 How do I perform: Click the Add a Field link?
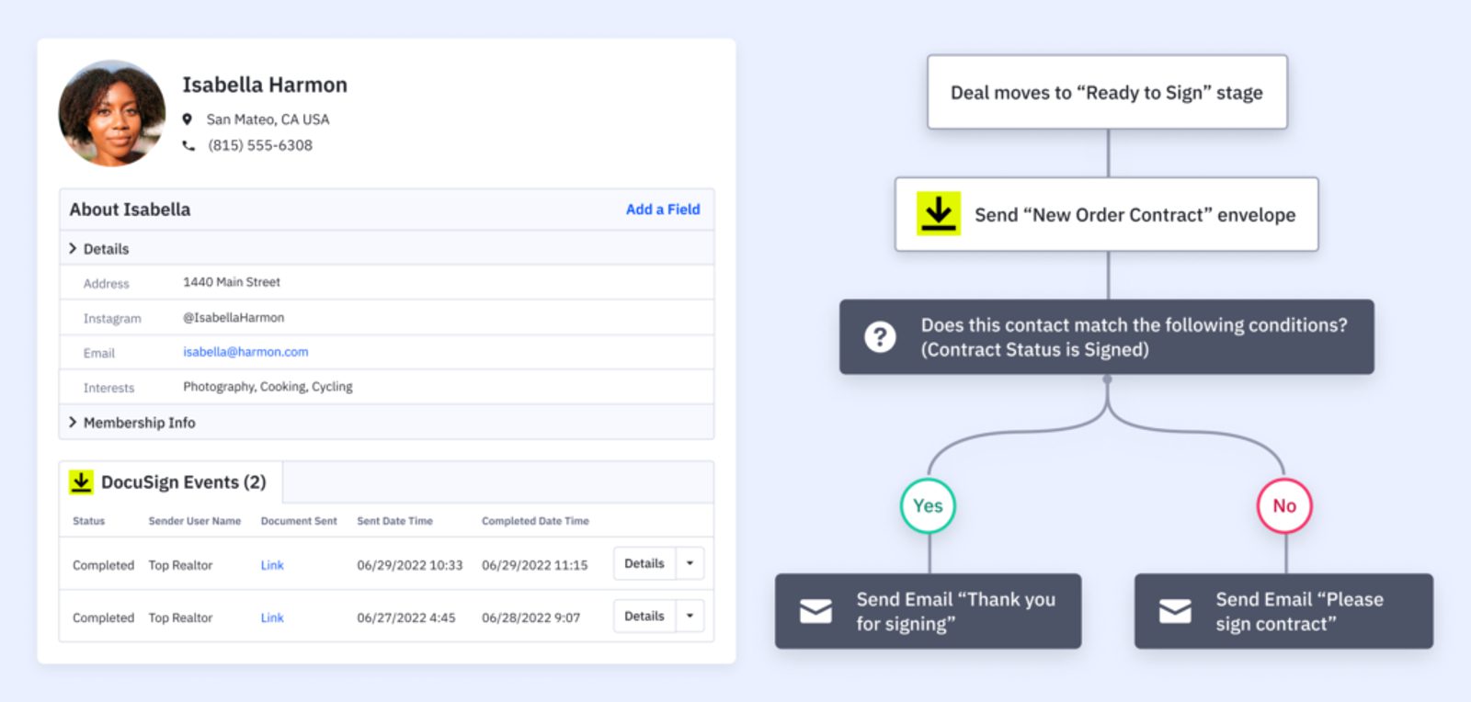[x=662, y=209]
